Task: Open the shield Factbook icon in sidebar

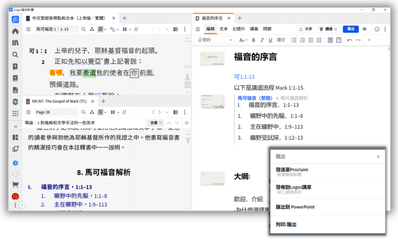Action: click(15, 101)
